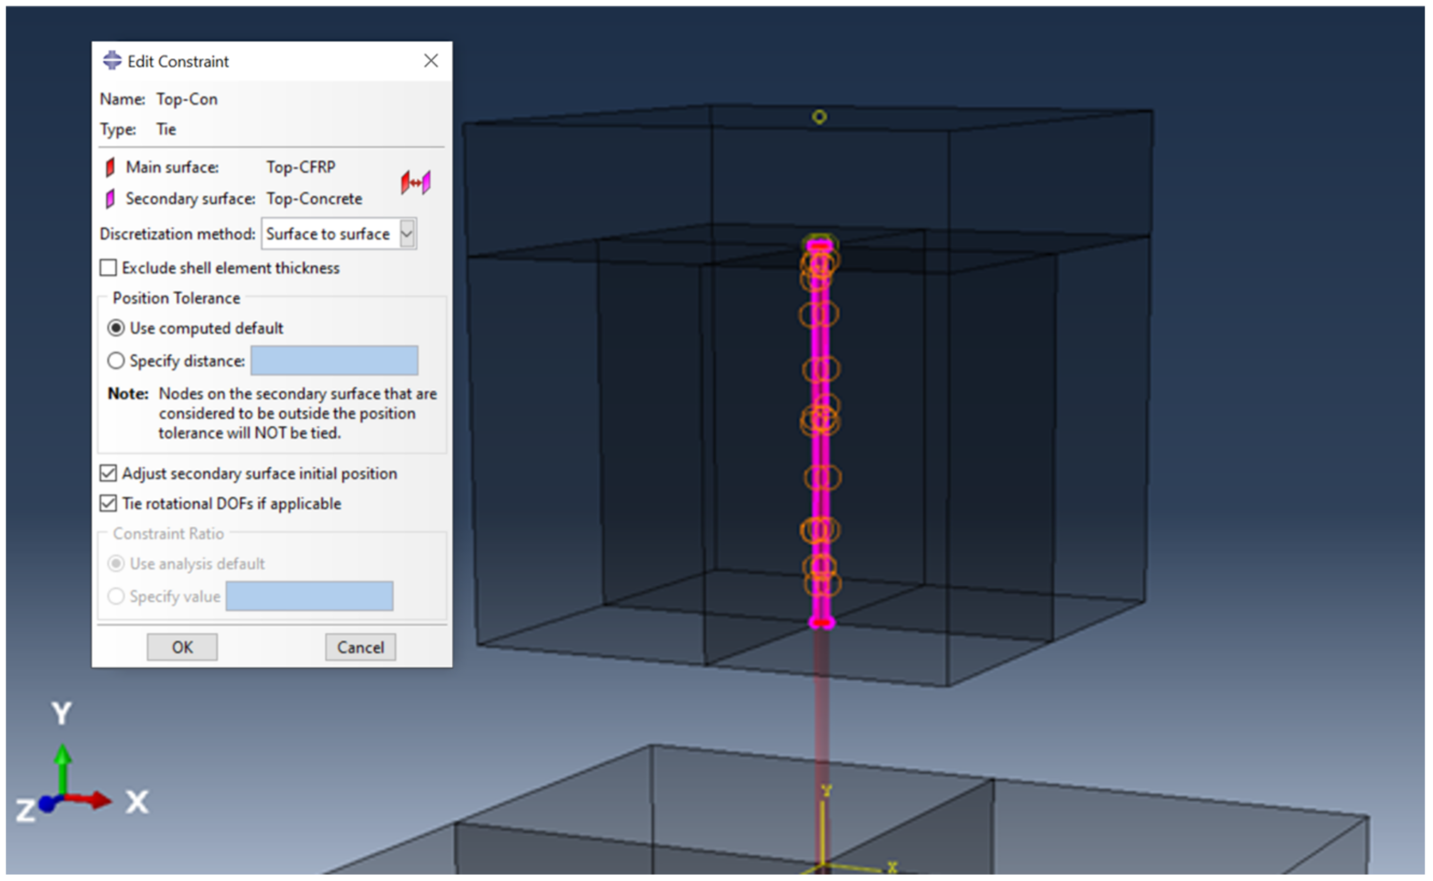
Task: Cancel the Edit Constraint dialog
Action: [x=360, y=647]
